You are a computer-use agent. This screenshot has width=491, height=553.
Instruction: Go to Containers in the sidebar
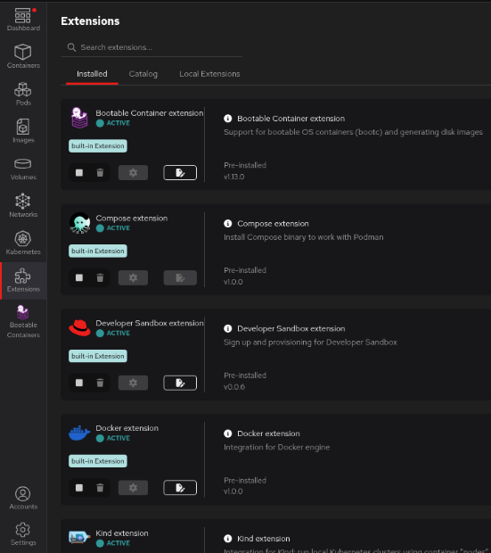[x=23, y=56]
